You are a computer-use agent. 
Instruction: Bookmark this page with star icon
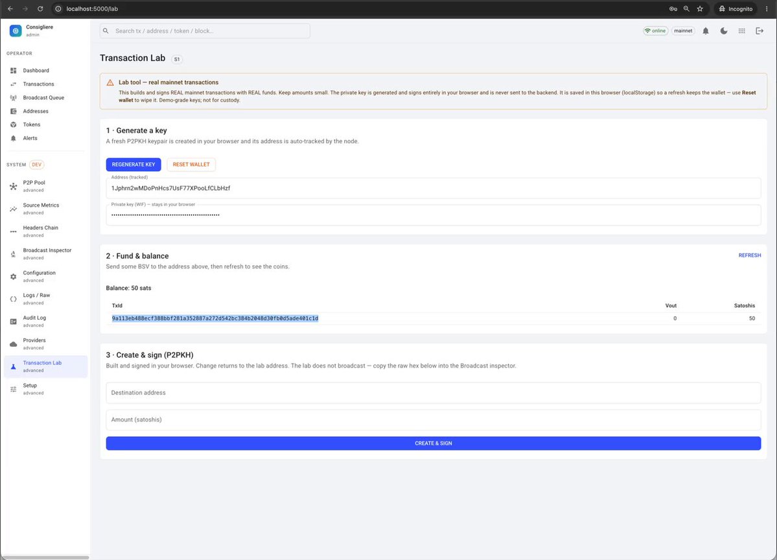700,9
